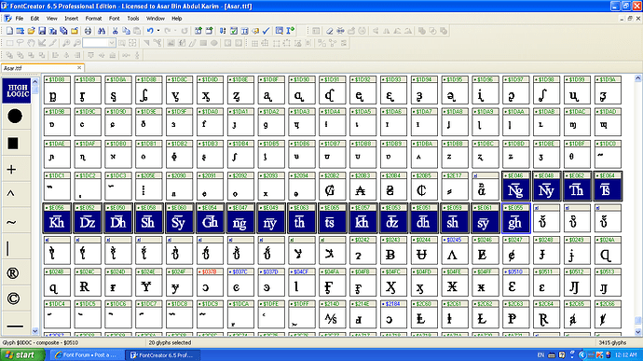Close the Asar.ttf tab with its x button
643x361 pixels.
click(79, 68)
